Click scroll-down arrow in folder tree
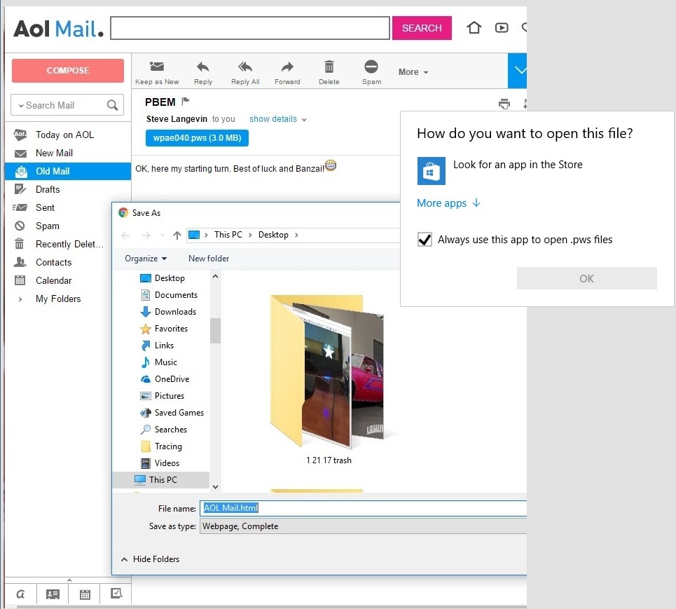The width and height of the screenshot is (676, 609). 215,487
